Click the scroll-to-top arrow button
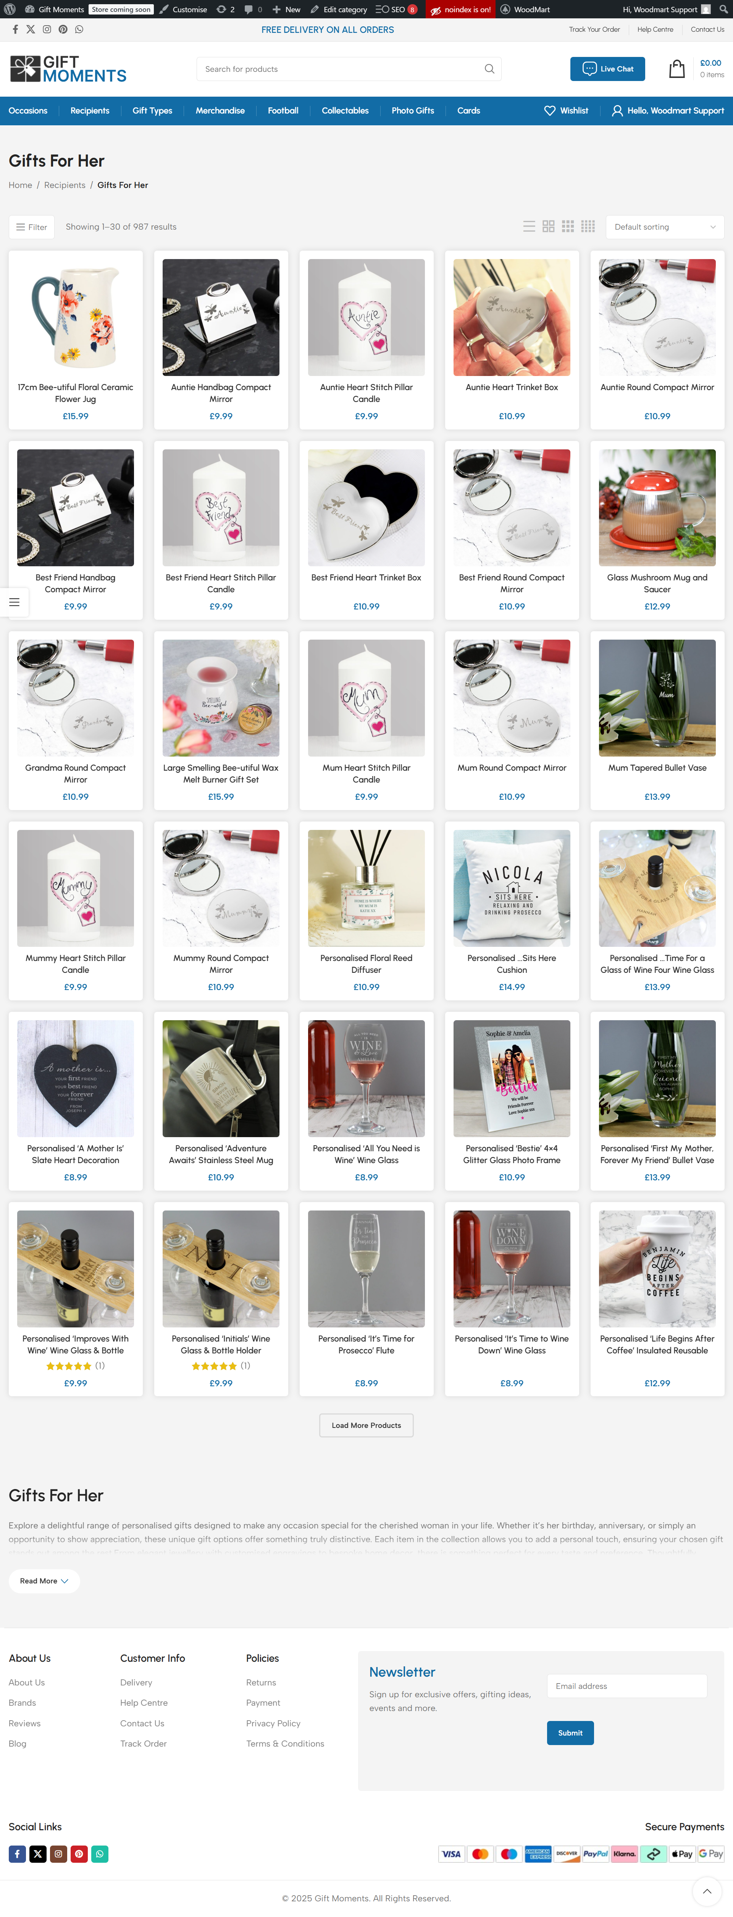 tap(707, 1891)
